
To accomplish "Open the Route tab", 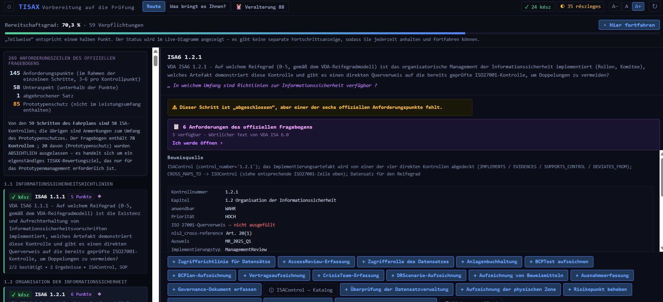I will click(x=154, y=7).
